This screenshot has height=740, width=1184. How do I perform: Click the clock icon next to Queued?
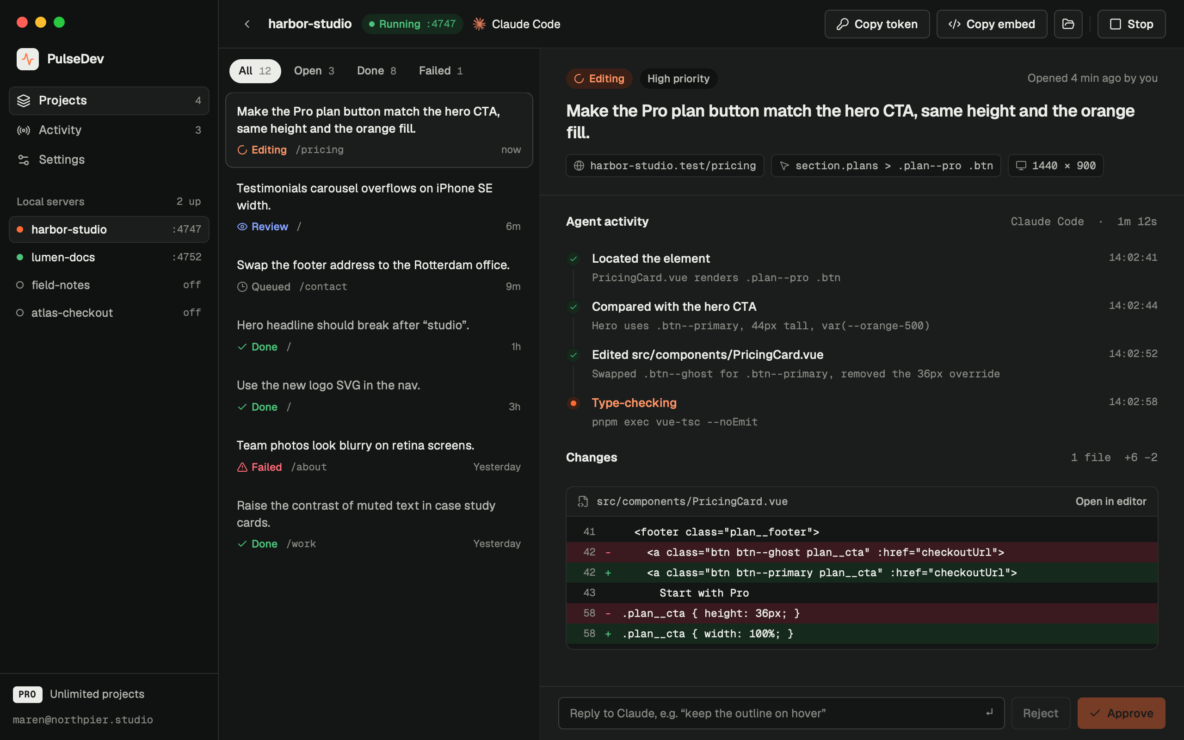tap(242, 287)
